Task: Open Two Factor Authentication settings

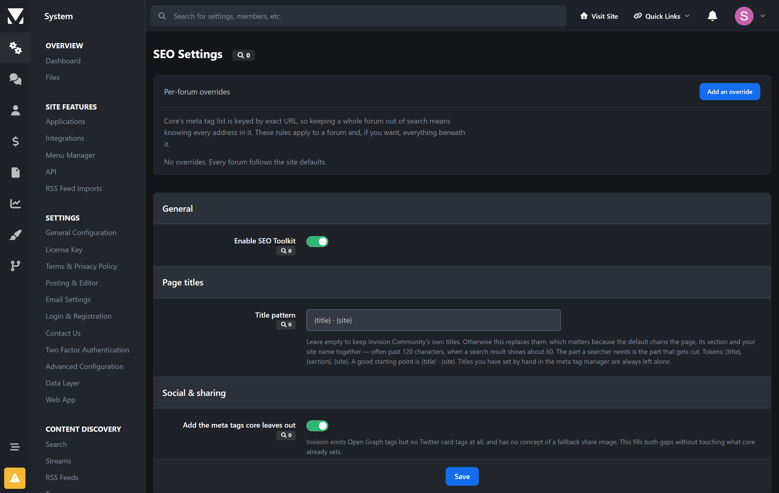Action: click(x=87, y=350)
